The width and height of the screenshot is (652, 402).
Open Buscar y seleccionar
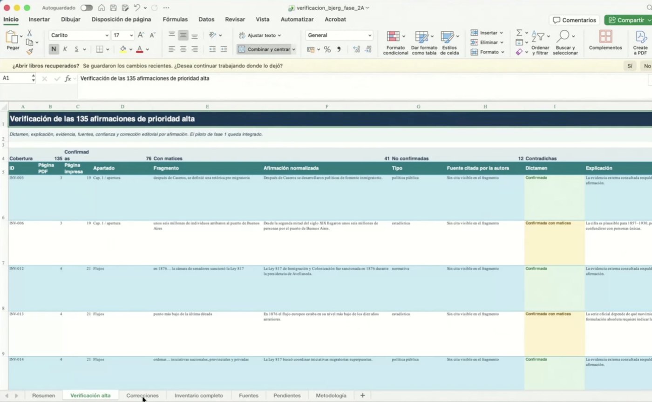pyautogui.click(x=565, y=43)
